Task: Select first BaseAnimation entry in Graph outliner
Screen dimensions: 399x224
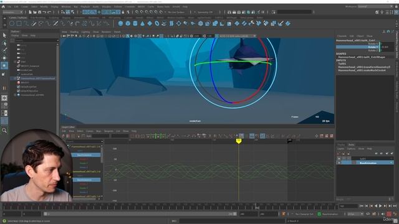Action: 85,155
